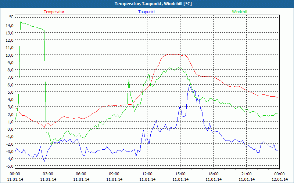
Task: Click the 09:00 time axis label
Action: pos(114,174)
